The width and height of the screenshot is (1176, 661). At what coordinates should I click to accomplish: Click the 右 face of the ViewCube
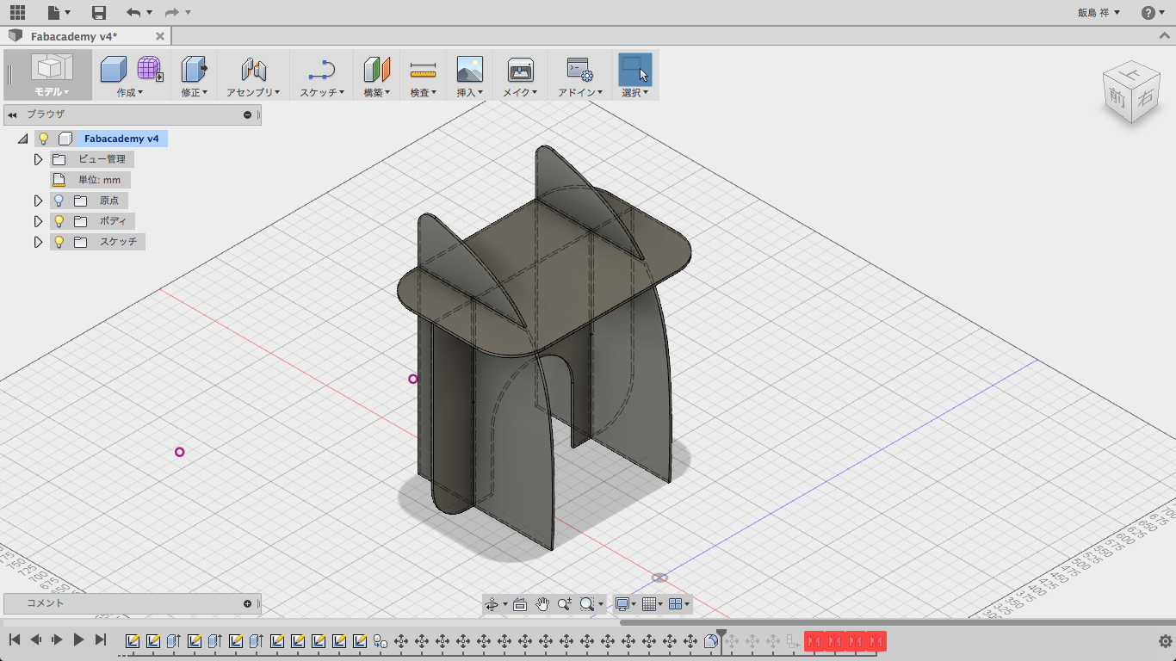1144,98
